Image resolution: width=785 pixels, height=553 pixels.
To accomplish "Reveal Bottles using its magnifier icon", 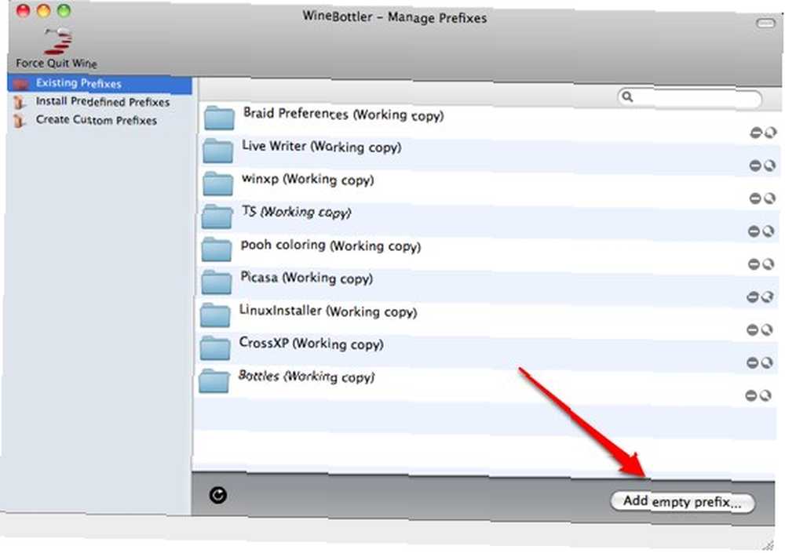I will click(765, 396).
